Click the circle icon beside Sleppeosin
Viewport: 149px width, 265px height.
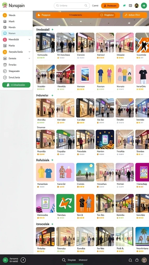[x=5, y=71]
